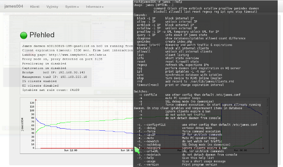Image resolution: width=283 pixels, height=167 pixels.
Task: Expand the Informace dropdown menu
Action: pyautogui.click(x=95, y=7)
